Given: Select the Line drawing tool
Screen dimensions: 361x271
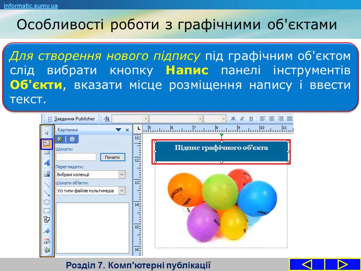Looking at the screenshot, I should (x=47, y=184).
